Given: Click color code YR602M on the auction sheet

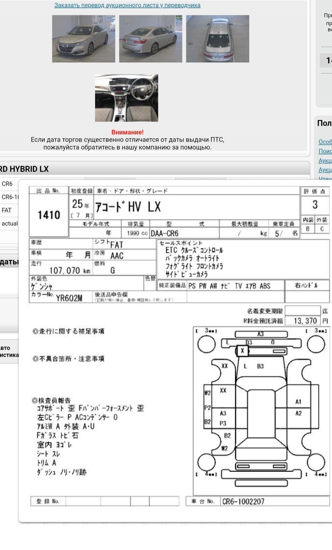Looking at the screenshot, I should click(69, 298).
